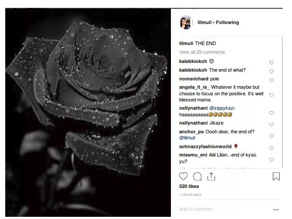Like the post with the heart icon
The height and width of the screenshot is (219, 292).
click(x=183, y=176)
